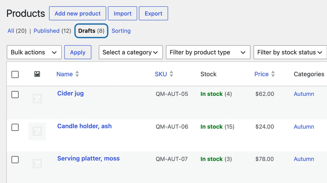
Task: Sort products by Price header
Action: click(261, 74)
